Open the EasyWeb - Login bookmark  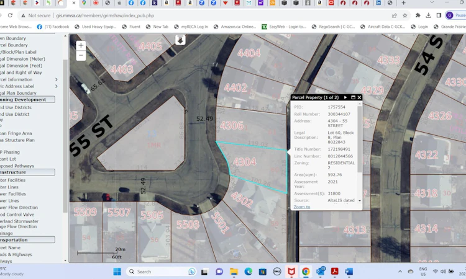click(x=284, y=27)
